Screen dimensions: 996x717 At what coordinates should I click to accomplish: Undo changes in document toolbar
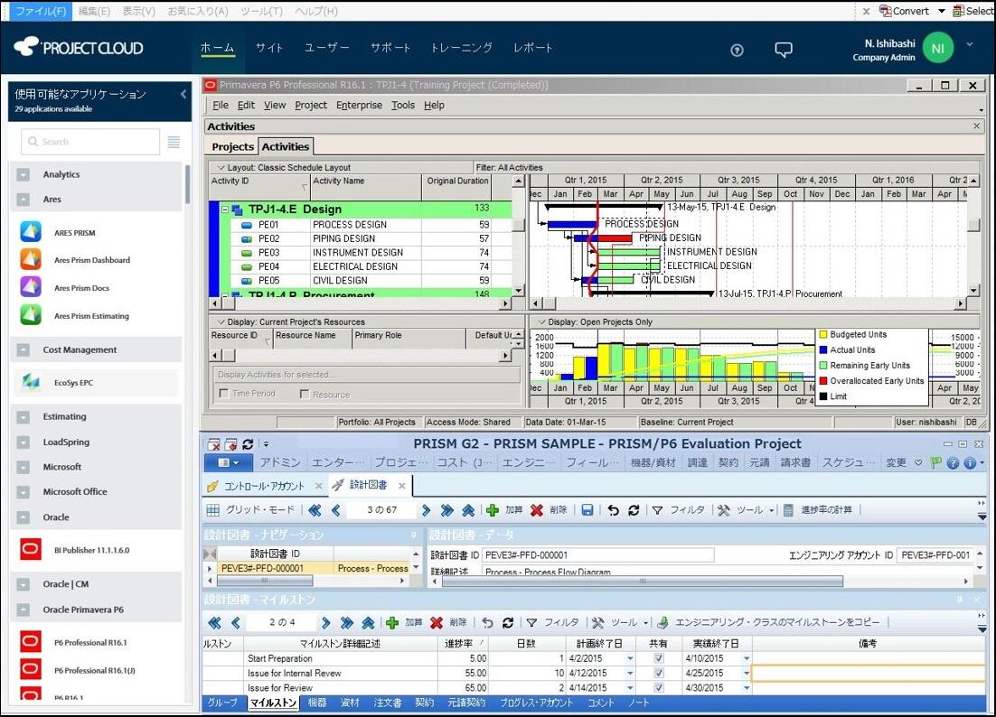click(x=613, y=510)
